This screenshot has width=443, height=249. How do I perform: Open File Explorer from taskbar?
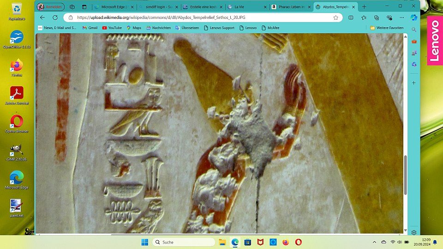pos(222,242)
